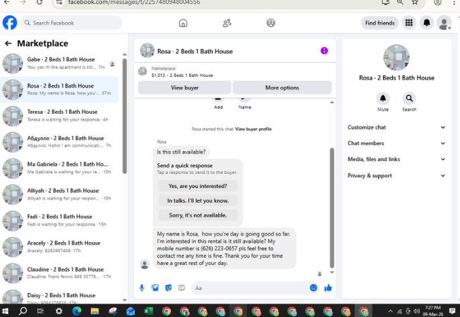460x317 pixels.
Task: Click the View buyer button
Action: pyautogui.click(x=184, y=88)
